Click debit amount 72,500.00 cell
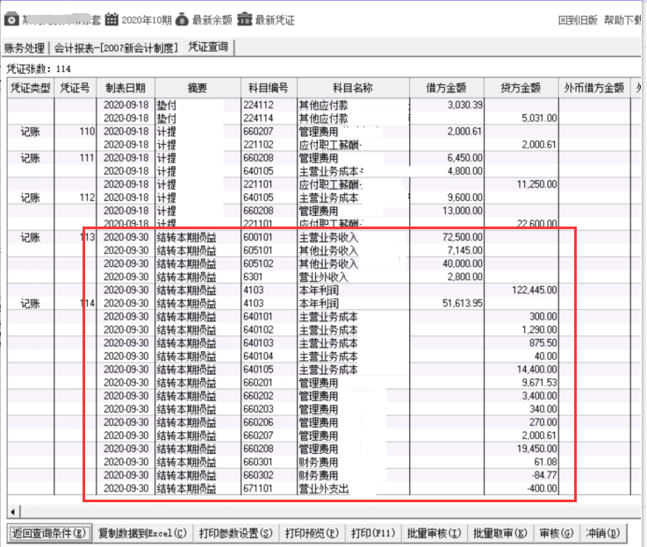The width and height of the screenshot is (647, 547). tap(447, 237)
